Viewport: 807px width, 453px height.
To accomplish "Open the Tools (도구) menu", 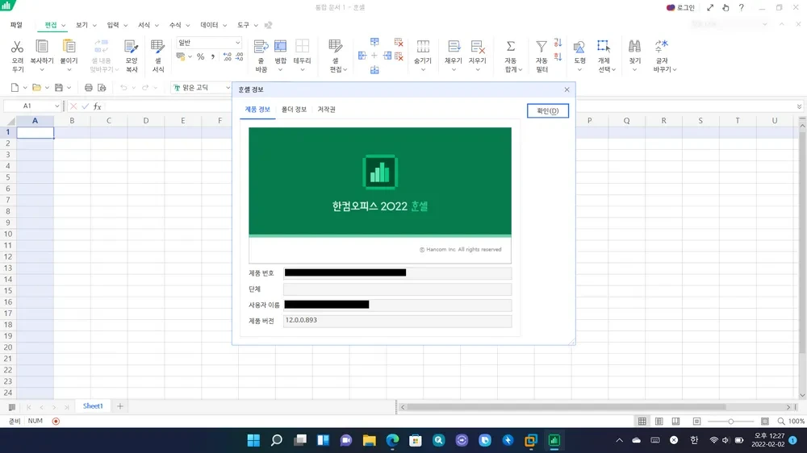I will 244,25.
